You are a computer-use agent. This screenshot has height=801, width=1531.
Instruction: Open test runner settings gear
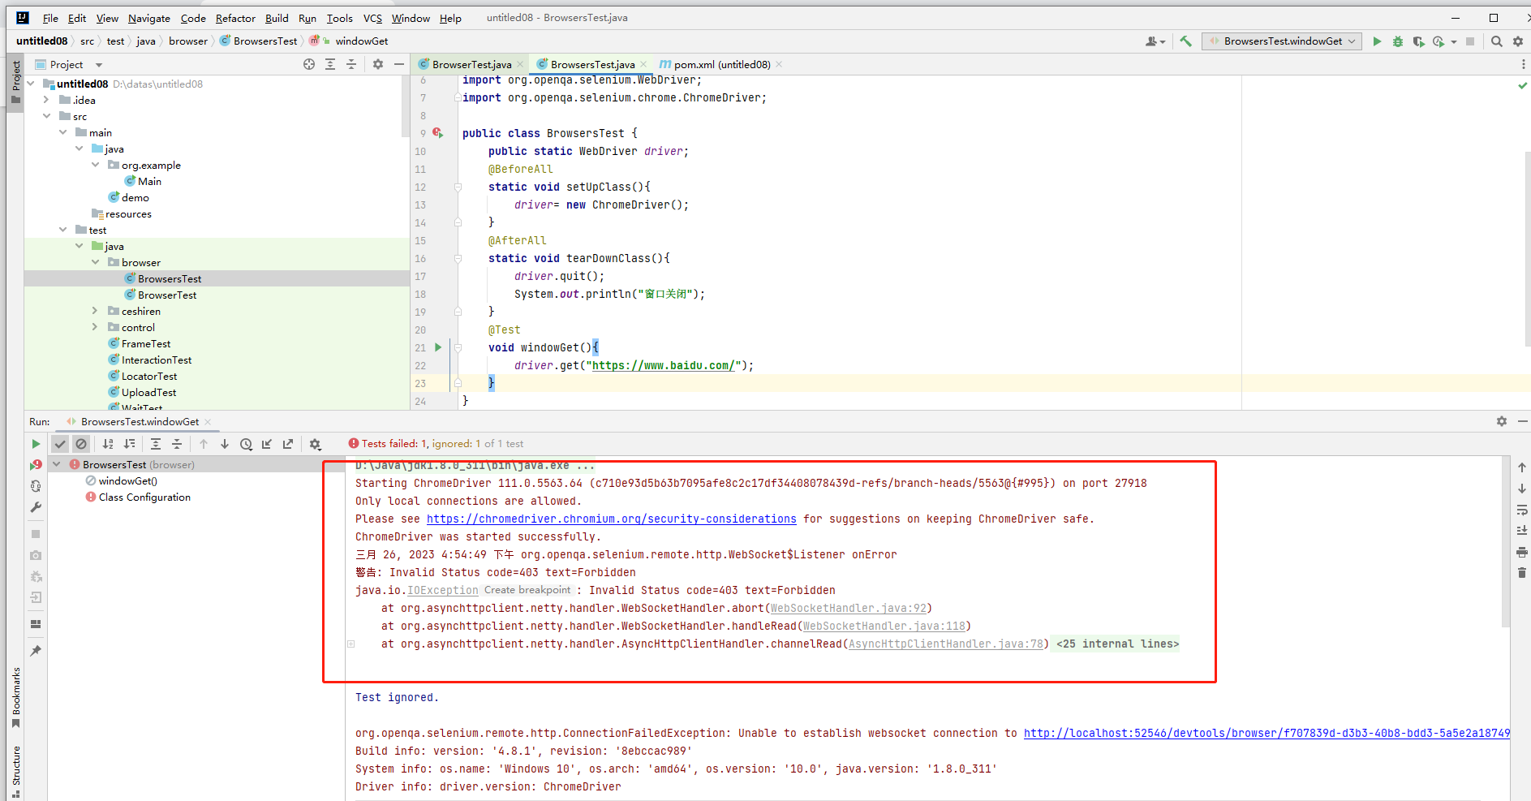(316, 444)
